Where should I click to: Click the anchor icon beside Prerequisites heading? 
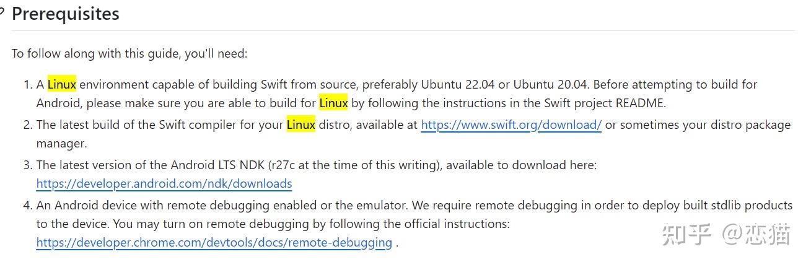2,14
